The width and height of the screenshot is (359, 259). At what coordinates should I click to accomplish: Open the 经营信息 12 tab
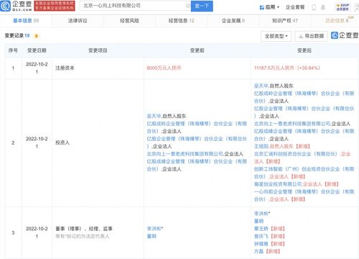(181, 21)
